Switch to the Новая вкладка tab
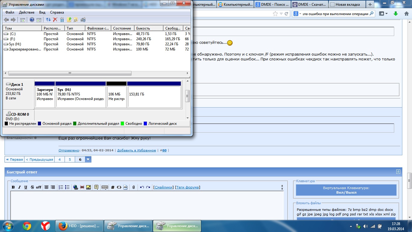 point(347,5)
